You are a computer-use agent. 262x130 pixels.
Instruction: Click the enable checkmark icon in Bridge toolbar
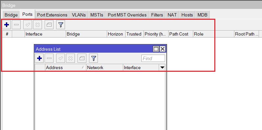pos(28,25)
